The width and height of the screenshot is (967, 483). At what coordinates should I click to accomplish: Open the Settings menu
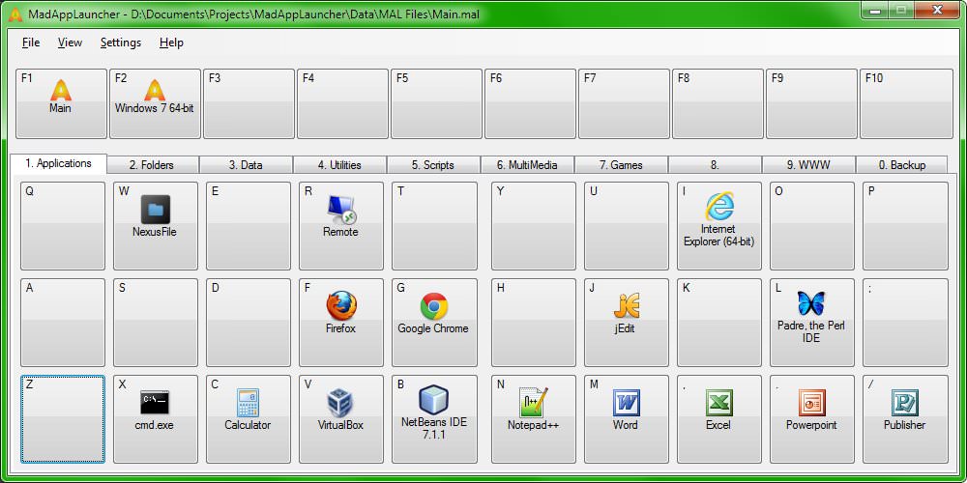pos(120,43)
